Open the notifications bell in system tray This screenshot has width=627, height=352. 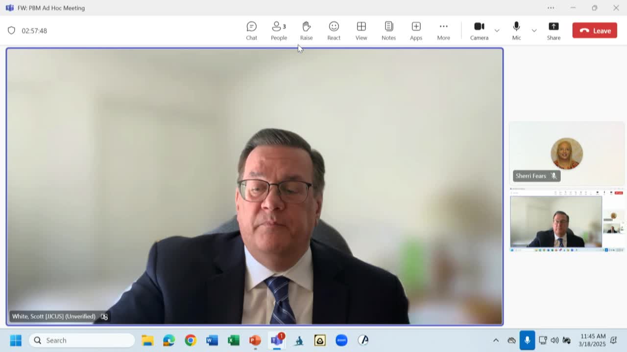tap(613, 340)
